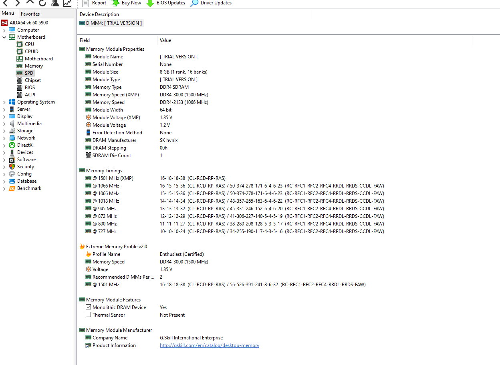
Task: Open the user profile (person) toolbar icon
Action: coord(55,3)
